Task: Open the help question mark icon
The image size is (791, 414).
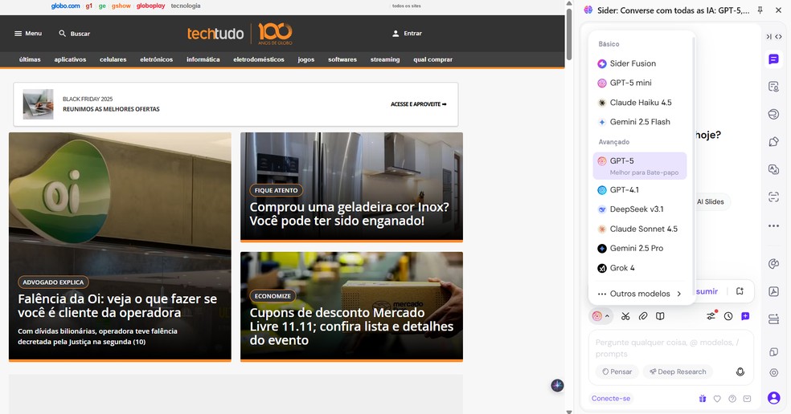Action: coord(732,399)
